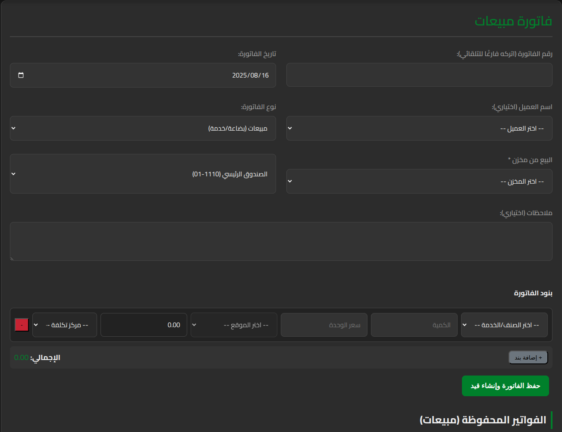
Task: Open the calendar picker icon in date field
Action: 21,75
